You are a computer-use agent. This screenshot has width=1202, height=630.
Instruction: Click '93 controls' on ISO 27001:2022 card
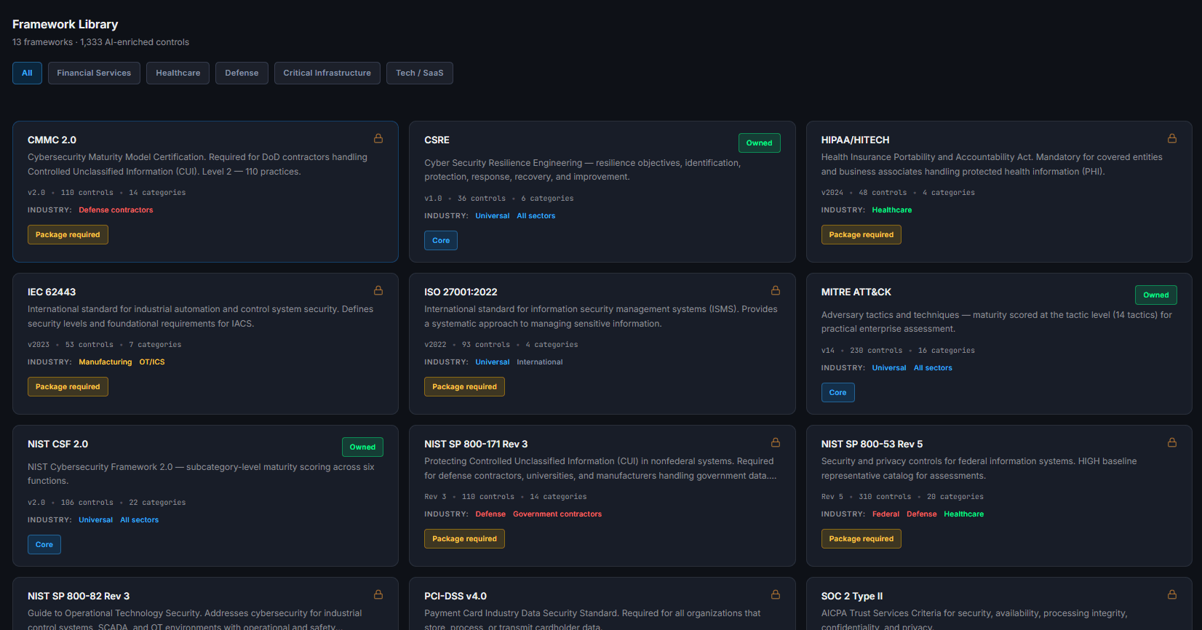486,344
